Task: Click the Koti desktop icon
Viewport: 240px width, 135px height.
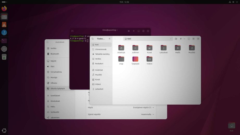Action: pos(231,126)
